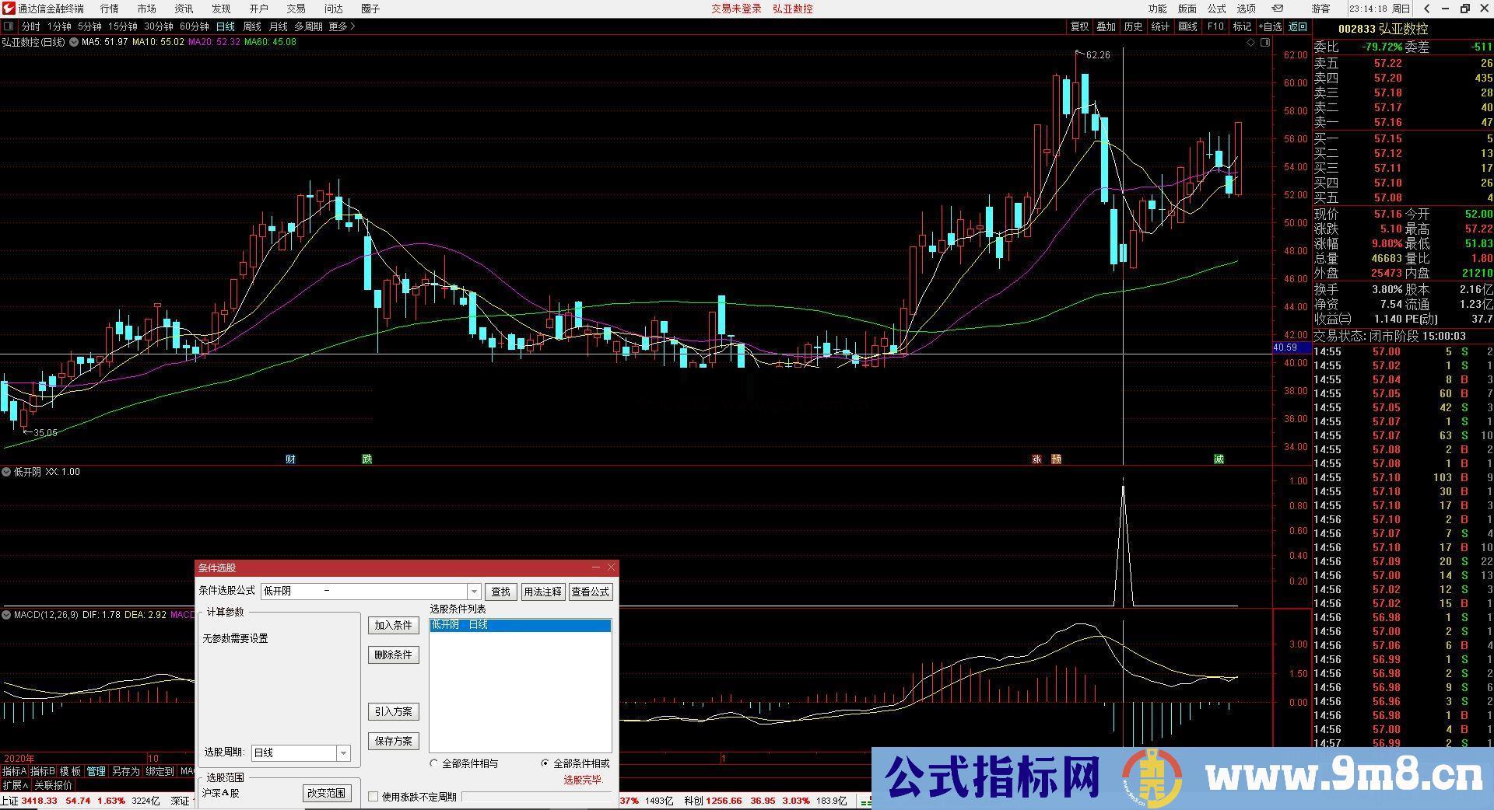Add stock to watchlist via +自选 icon
1494x810 pixels.
(x=1271, y=26)
